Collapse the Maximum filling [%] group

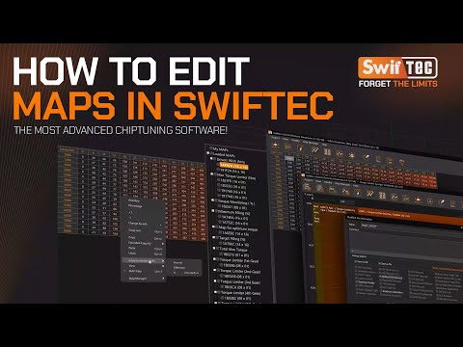[x=213, y=210]
